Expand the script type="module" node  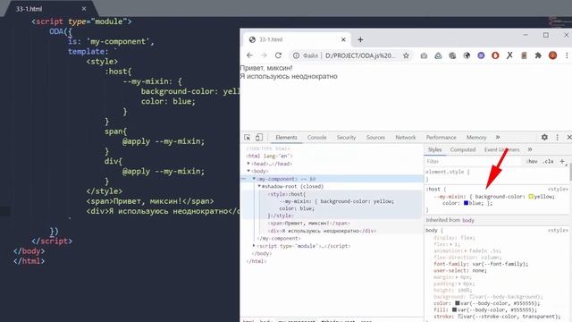tap(254, 246)
